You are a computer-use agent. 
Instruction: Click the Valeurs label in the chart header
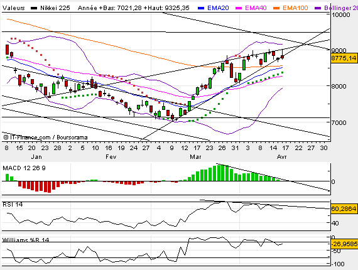[13, 8]
